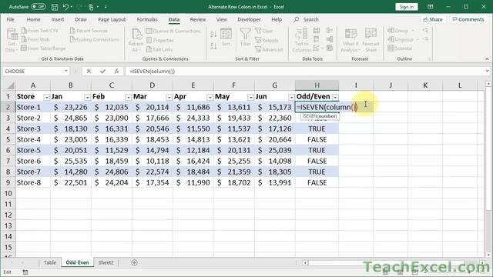Switch to the Page Layout tab
Image resolution: width=493 pixels, height=277 pixels.
[112, 19]
